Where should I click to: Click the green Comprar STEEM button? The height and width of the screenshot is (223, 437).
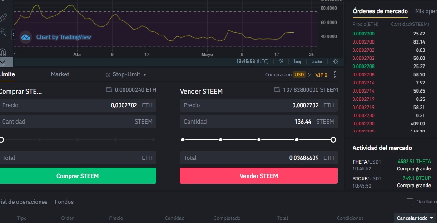[x=78, y=176]
